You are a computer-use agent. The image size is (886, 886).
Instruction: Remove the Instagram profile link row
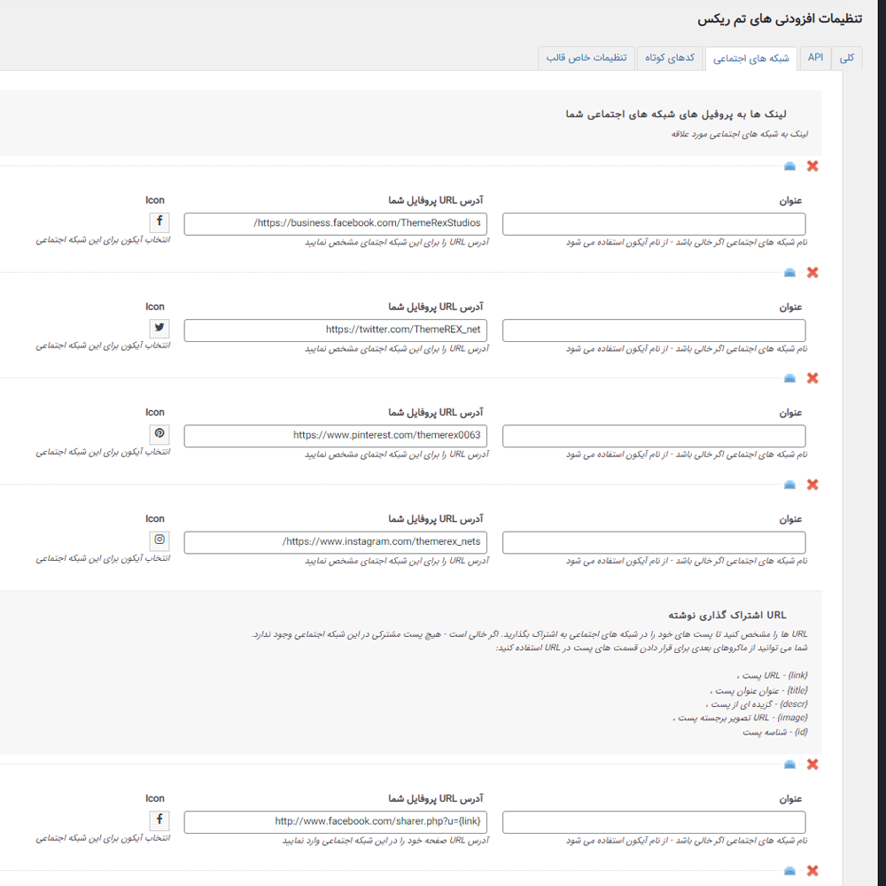812,485
